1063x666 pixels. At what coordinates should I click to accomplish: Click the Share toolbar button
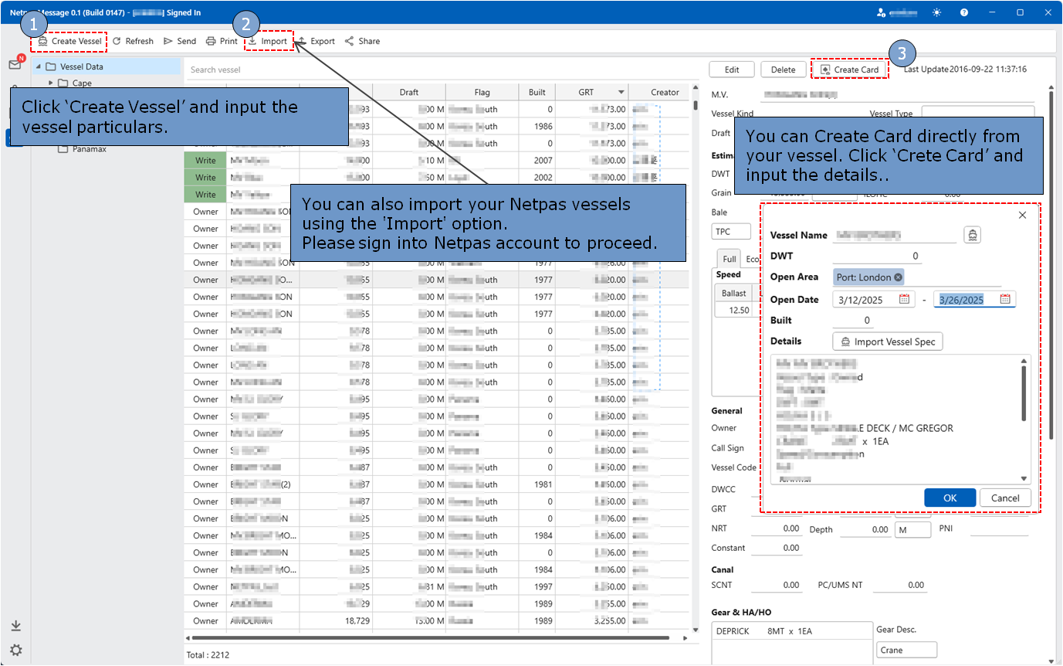362,41
